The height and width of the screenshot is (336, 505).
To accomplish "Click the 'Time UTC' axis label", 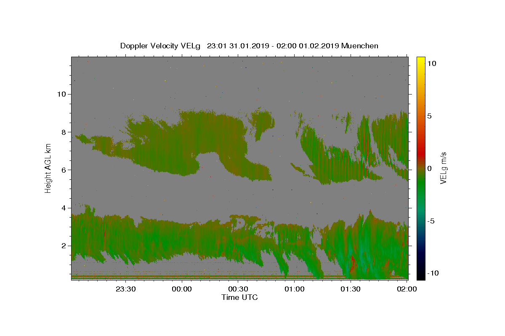I will pyautogui.click(x=239, y=297).
